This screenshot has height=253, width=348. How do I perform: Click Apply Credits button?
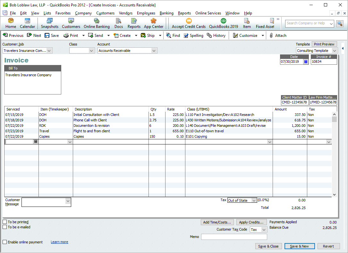[251, 222]
